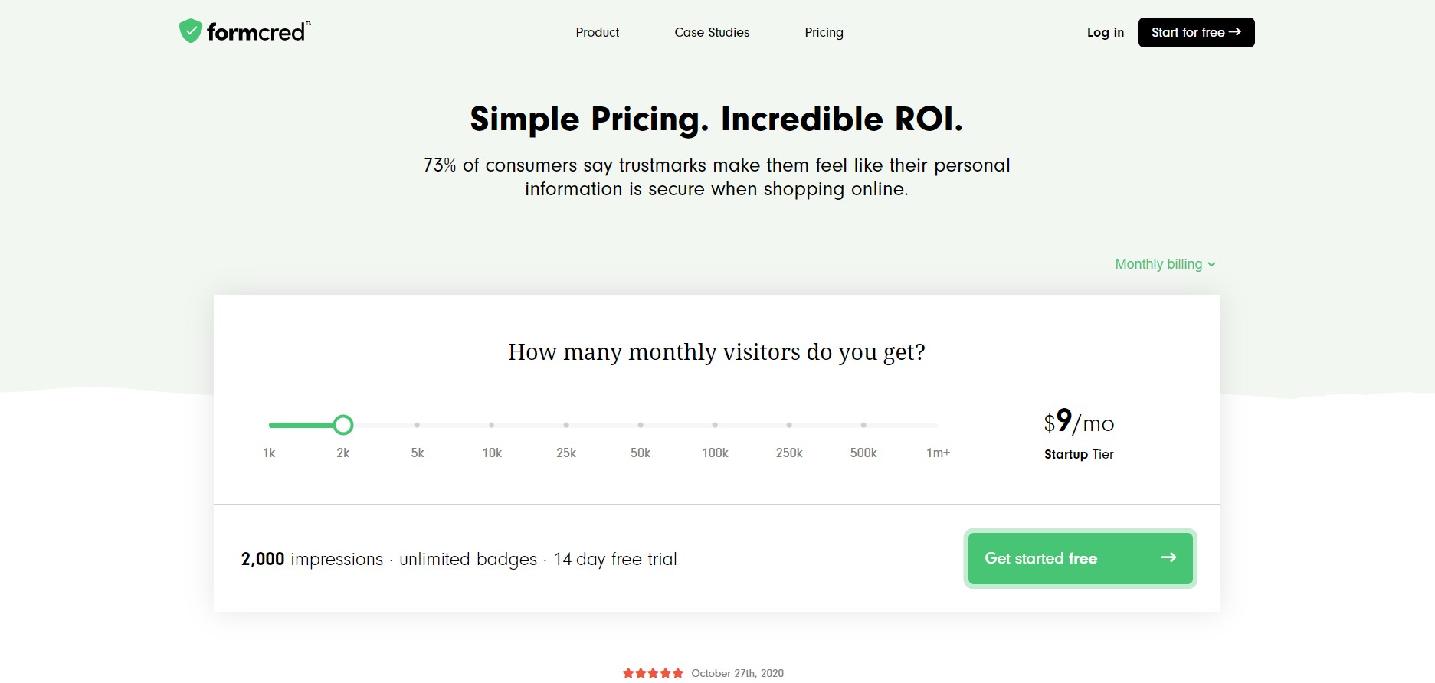Go to the Pricing nav link

(824, 32)
